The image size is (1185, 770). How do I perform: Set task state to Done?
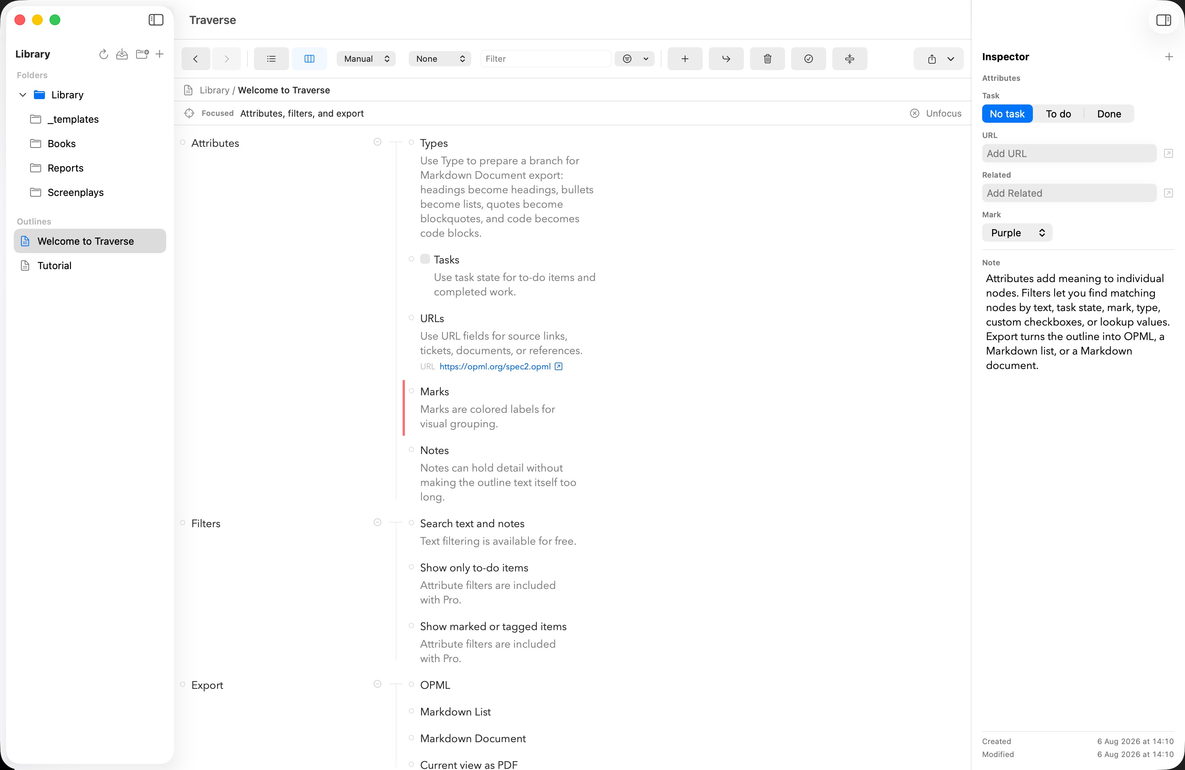1109,114
